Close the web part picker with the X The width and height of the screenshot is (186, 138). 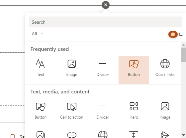click(106, 5)
